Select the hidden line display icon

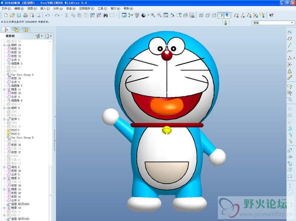[x=208, y=15]
